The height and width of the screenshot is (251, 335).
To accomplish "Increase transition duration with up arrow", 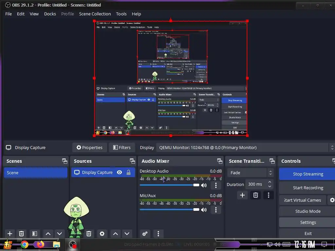I will point(270,182).
